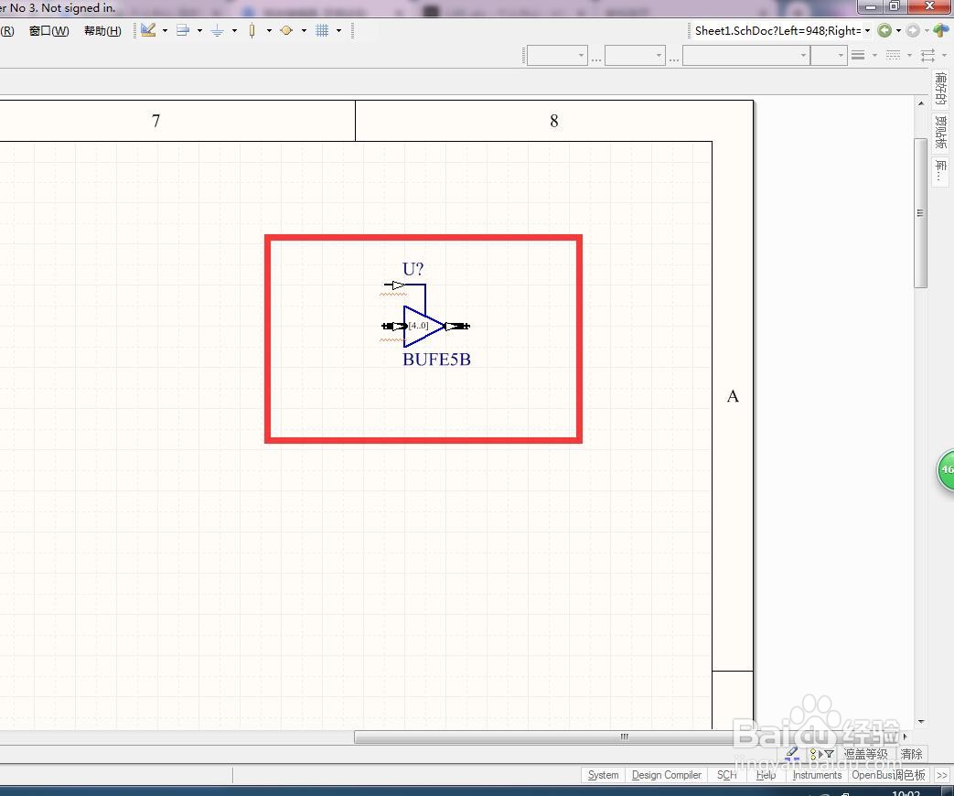Open the 偏好的 side panel tab
Viewport: 954px width, 796px height.
tap(941, 88)
